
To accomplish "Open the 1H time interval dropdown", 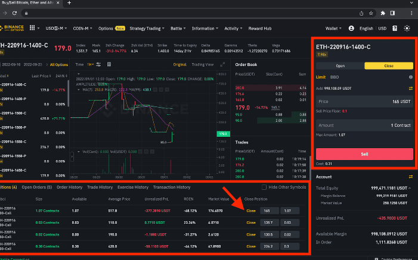I will pos(90,64).
